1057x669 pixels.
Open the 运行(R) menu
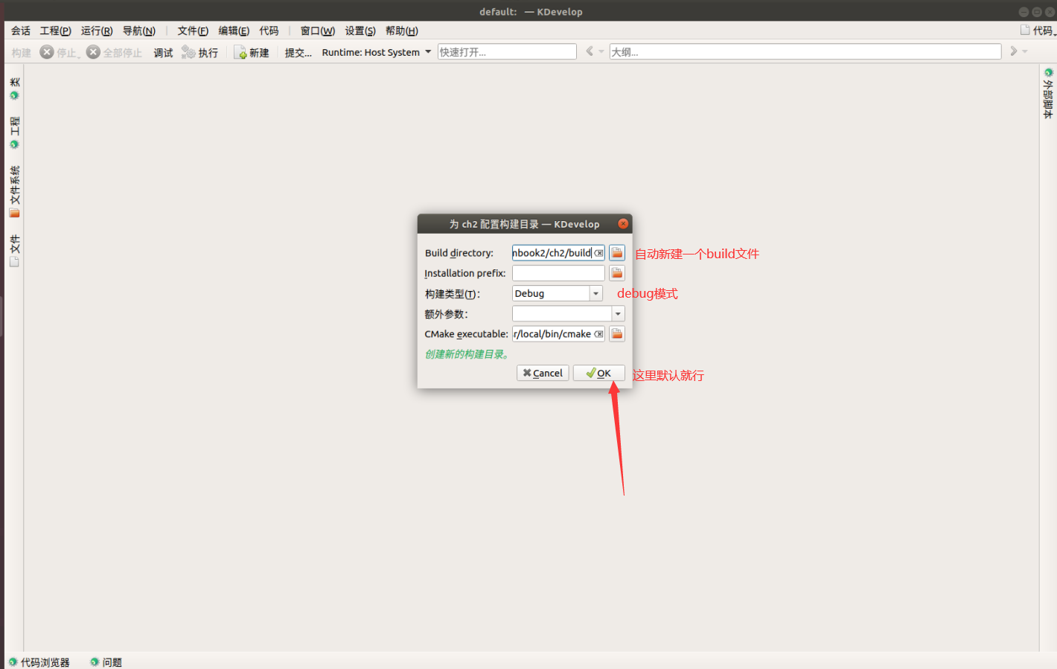coord(97,31)
